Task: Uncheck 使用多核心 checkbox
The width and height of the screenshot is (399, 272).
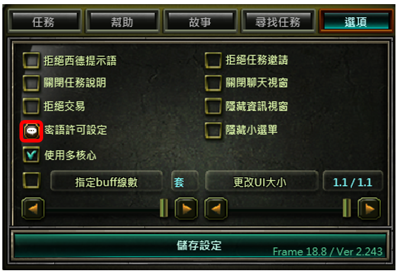Action: pos(31,154)
